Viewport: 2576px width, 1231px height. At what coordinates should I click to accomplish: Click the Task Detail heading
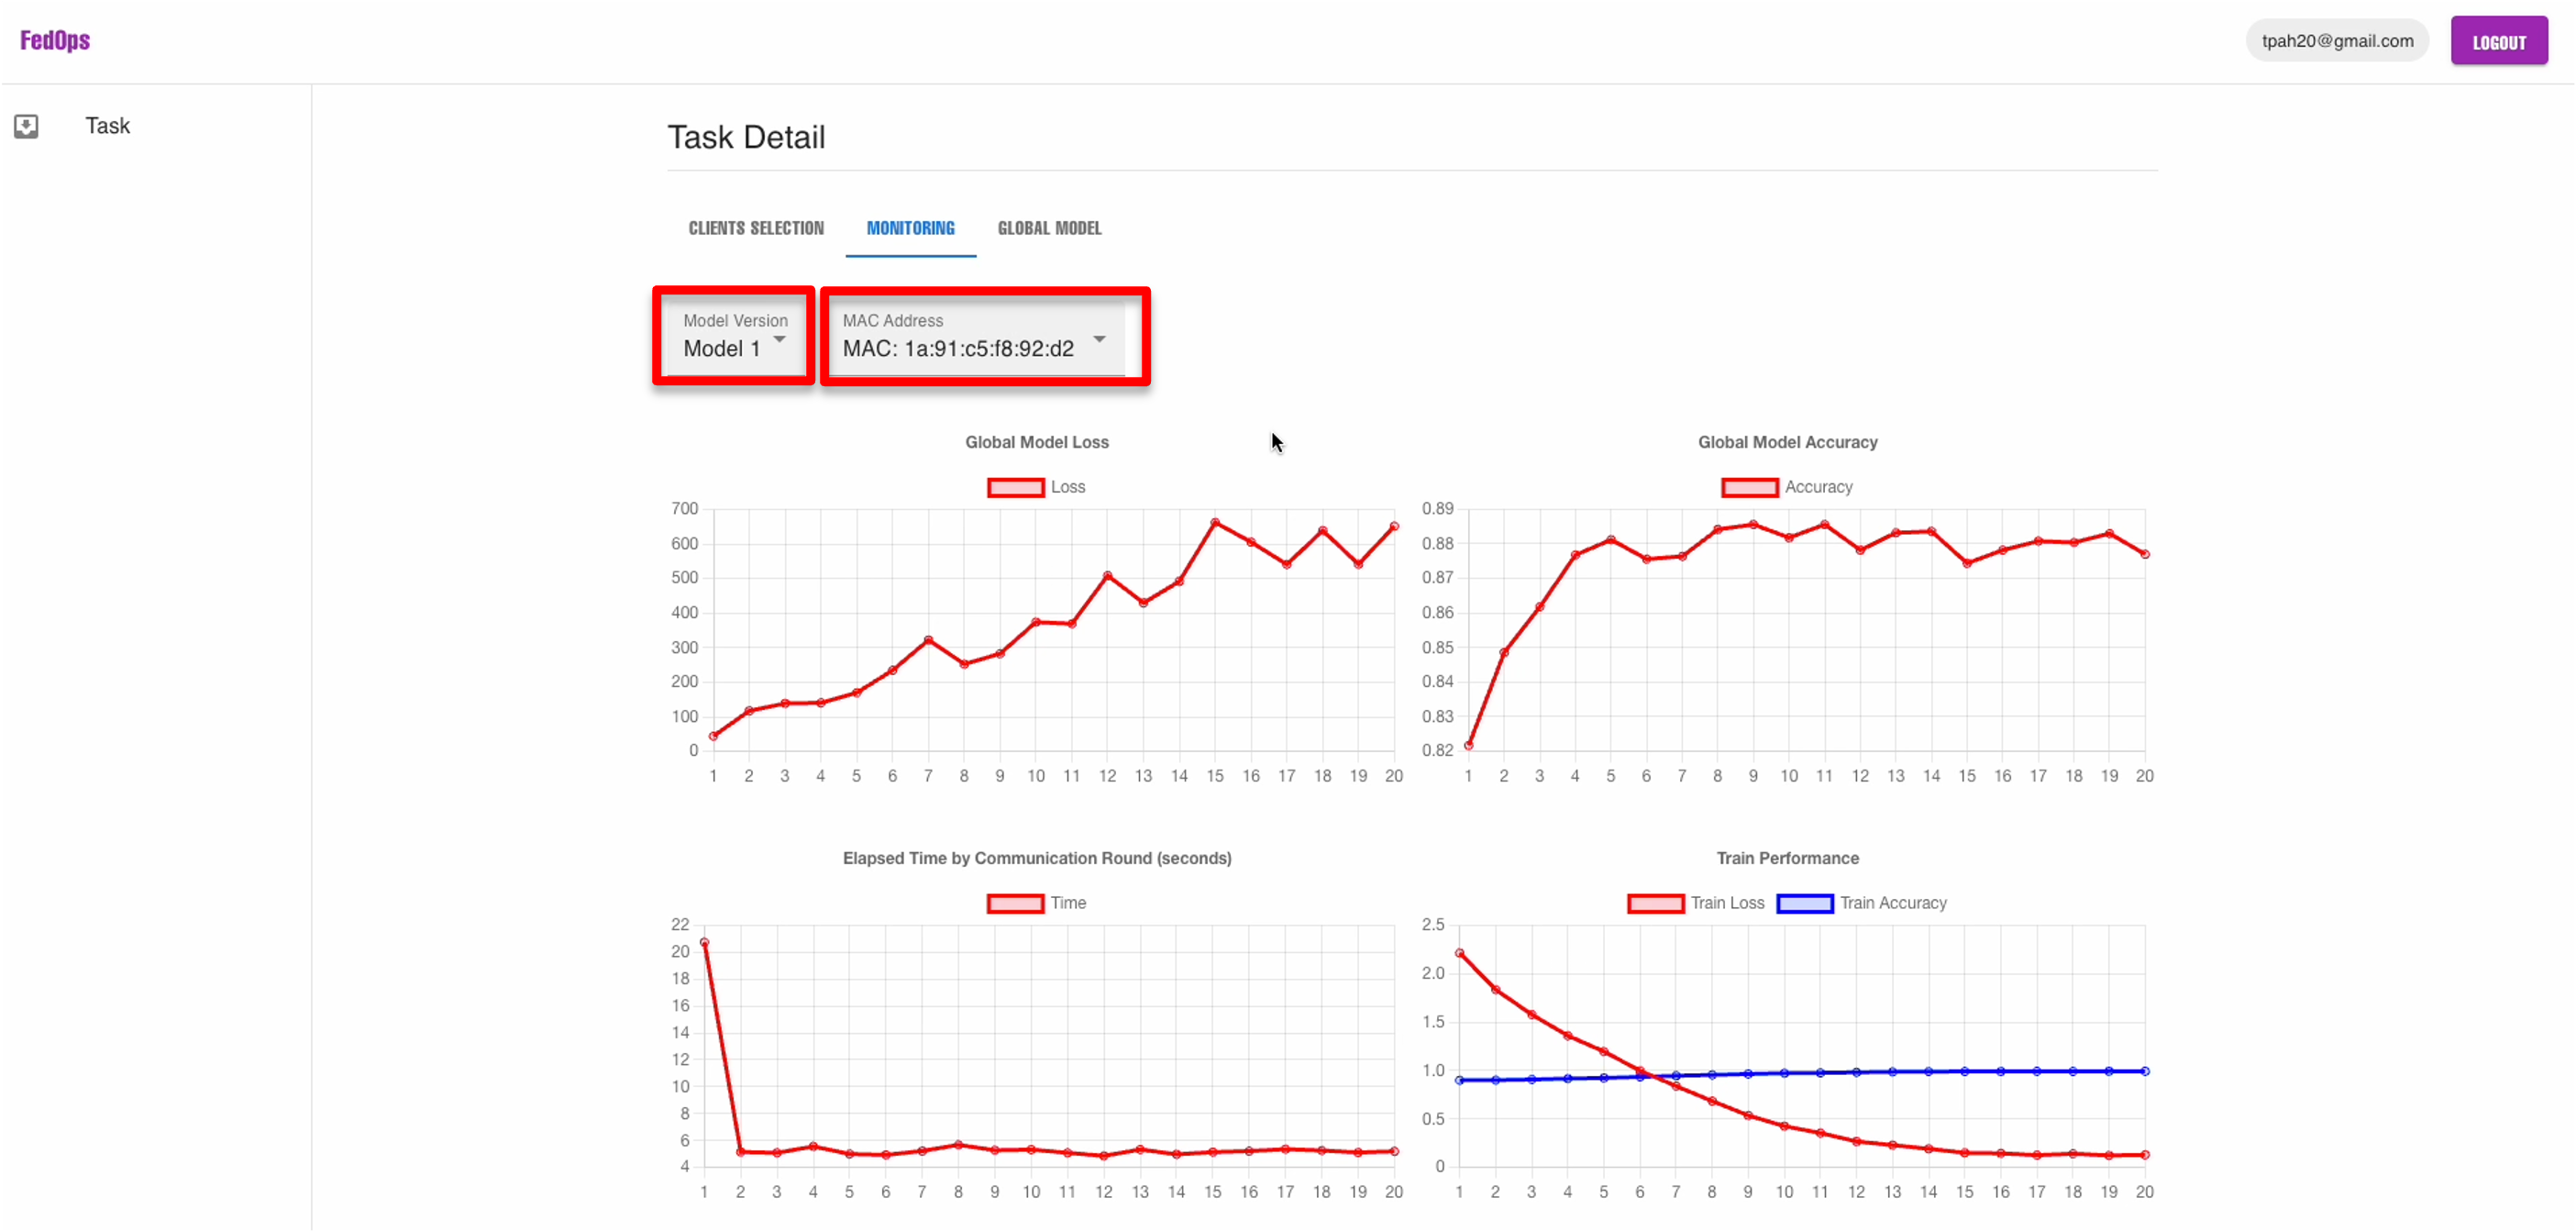tap(746, 137)
